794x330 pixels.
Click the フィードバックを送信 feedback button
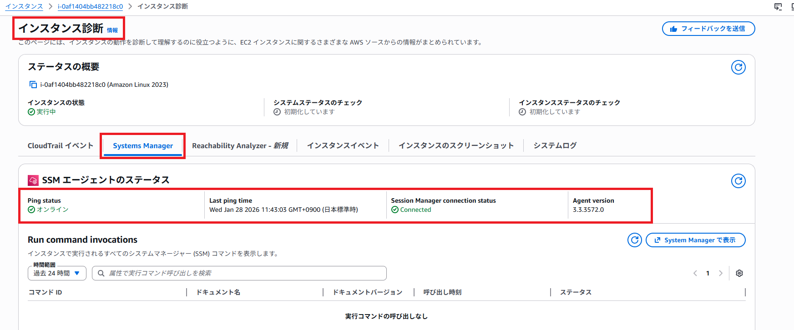point(708,29)
